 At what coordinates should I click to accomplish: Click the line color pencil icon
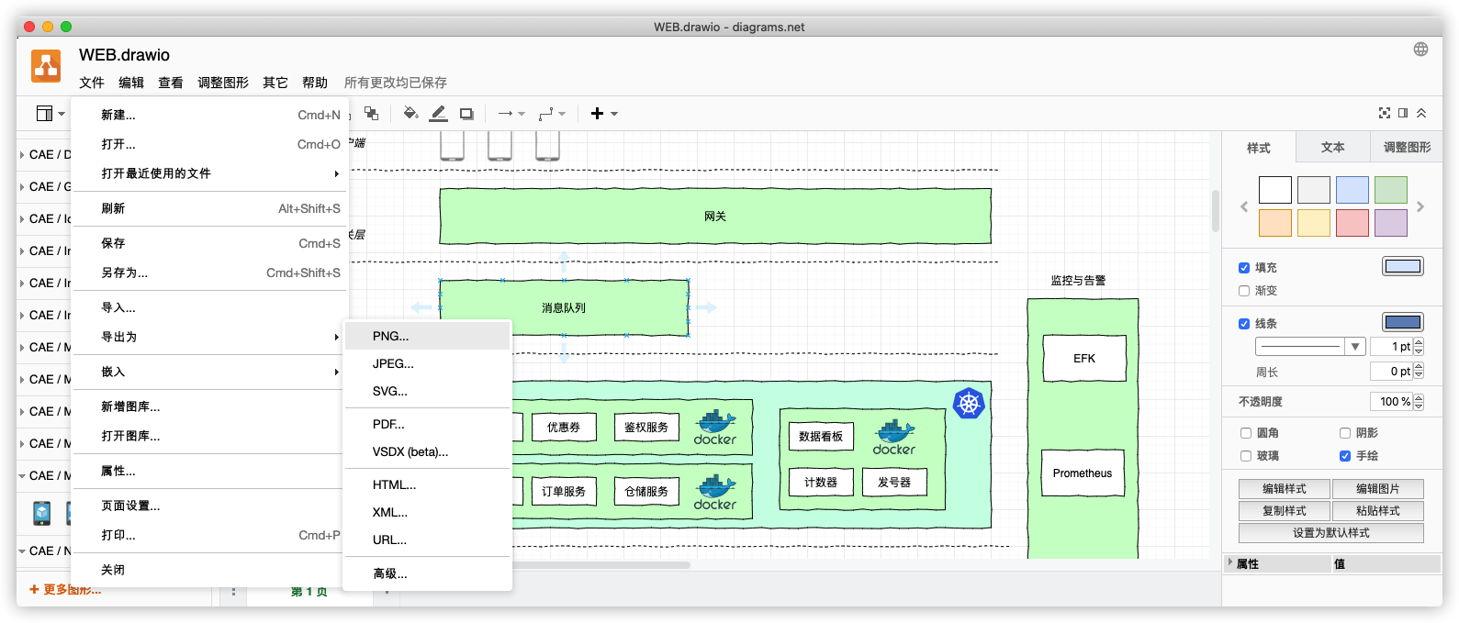click(x=439, y=114)
